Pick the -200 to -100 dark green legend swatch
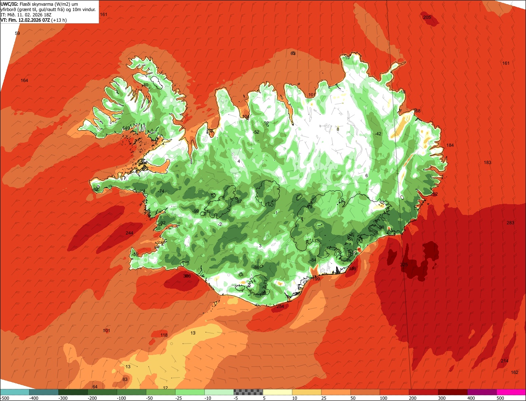Viewport: 526px width, 401px height. (x=102, y=392)
